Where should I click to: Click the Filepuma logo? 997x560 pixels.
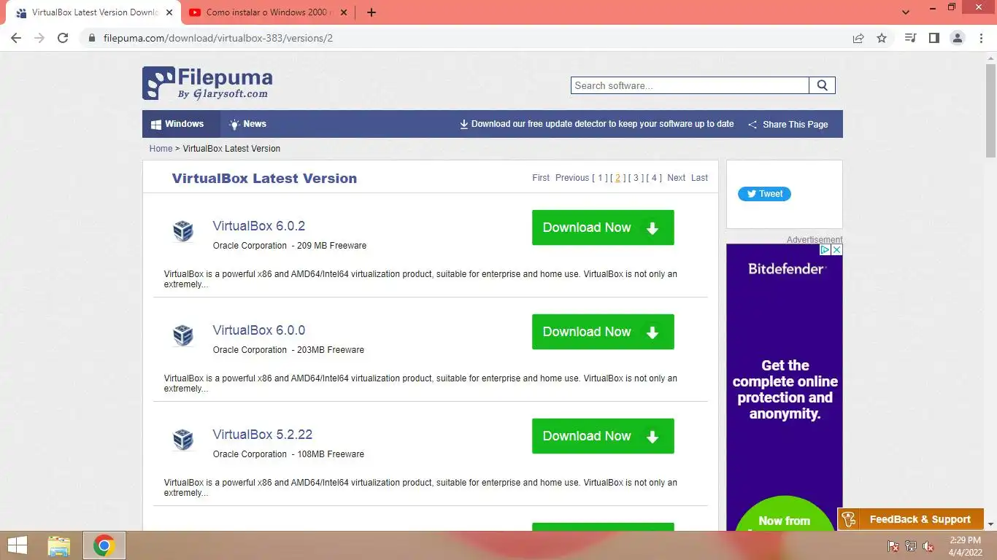tap(207, 83)
